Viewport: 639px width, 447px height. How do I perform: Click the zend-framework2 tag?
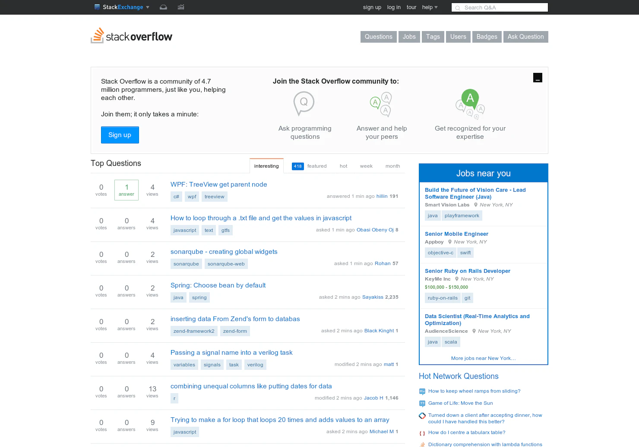194,331
